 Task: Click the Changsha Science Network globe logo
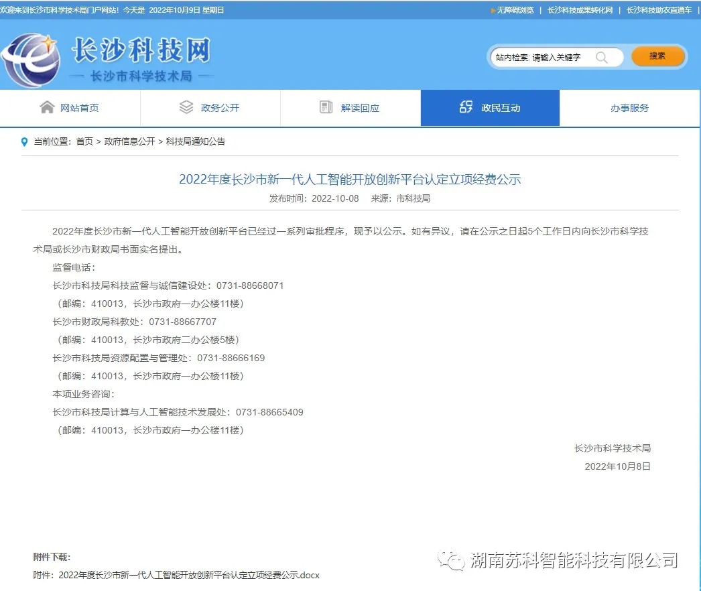[31, 58]
